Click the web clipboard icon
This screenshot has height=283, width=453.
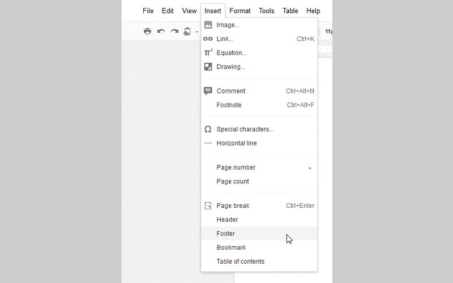point(187,32)
